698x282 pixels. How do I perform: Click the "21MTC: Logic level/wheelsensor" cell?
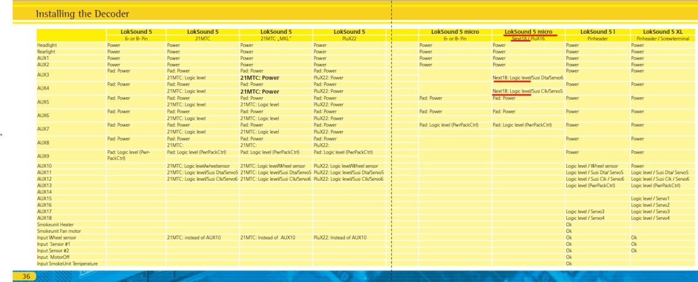click(x=198, y=166)
